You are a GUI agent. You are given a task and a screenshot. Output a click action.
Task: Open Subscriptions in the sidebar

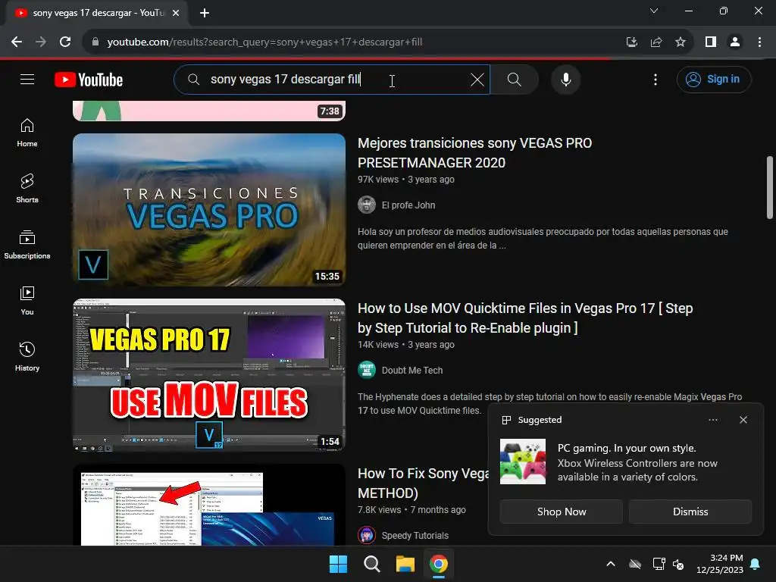click(27, 245)
